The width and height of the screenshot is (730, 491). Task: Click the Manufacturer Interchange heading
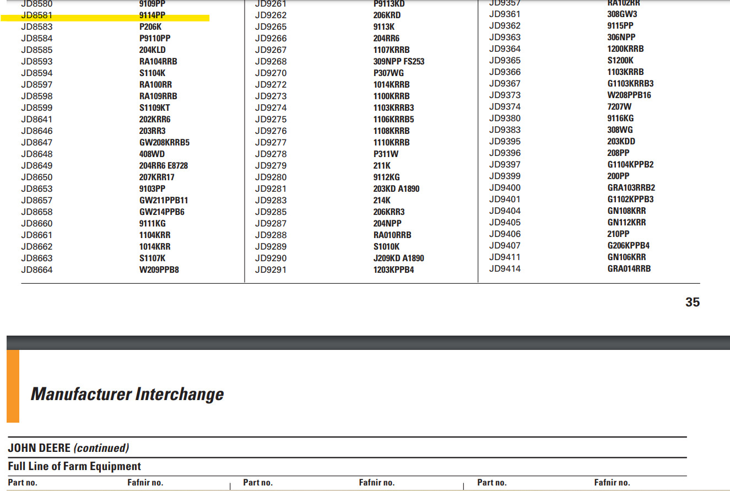[127, 395]
